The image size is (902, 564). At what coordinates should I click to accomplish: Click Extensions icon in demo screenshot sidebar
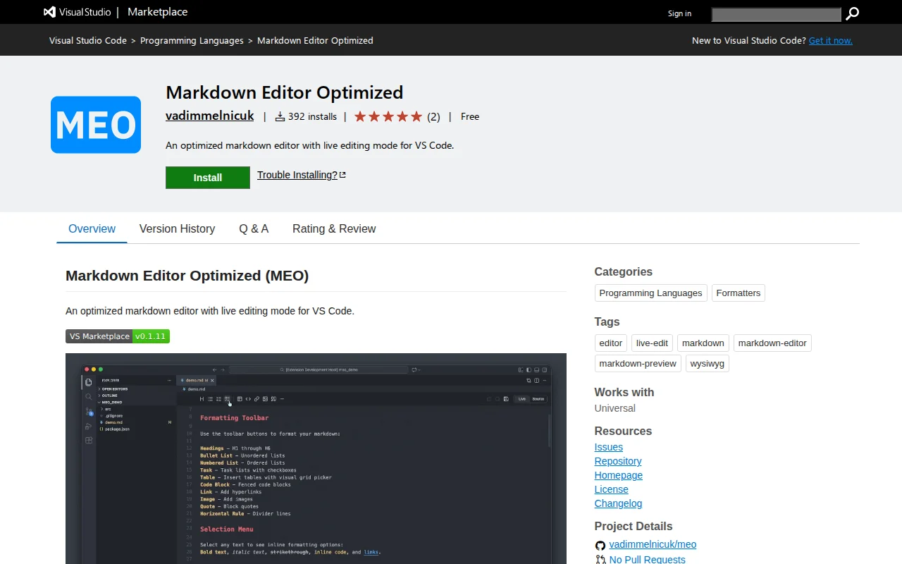click(x=89, y=440)
